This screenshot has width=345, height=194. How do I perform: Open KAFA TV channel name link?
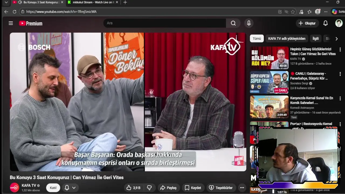29,185
